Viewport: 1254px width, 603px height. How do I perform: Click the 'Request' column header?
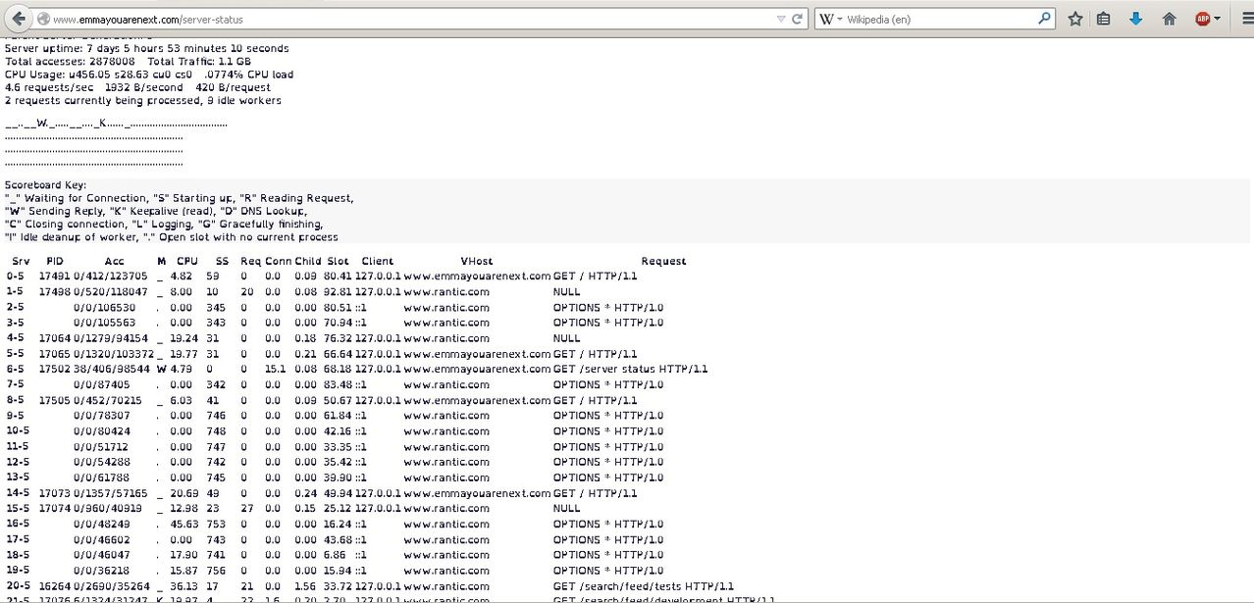point(664,262)
